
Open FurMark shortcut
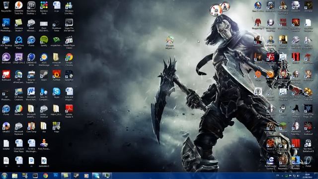coord(56,76)
